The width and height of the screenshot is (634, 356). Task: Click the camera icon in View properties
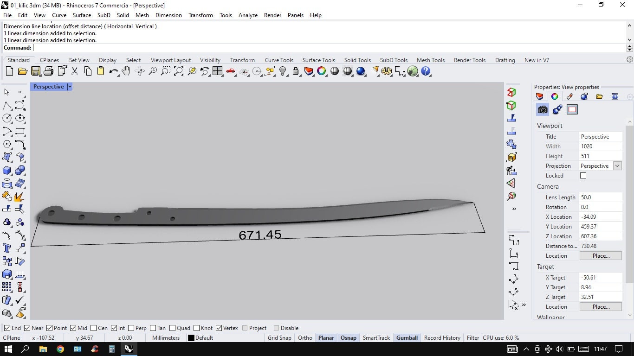click(542, 109)
